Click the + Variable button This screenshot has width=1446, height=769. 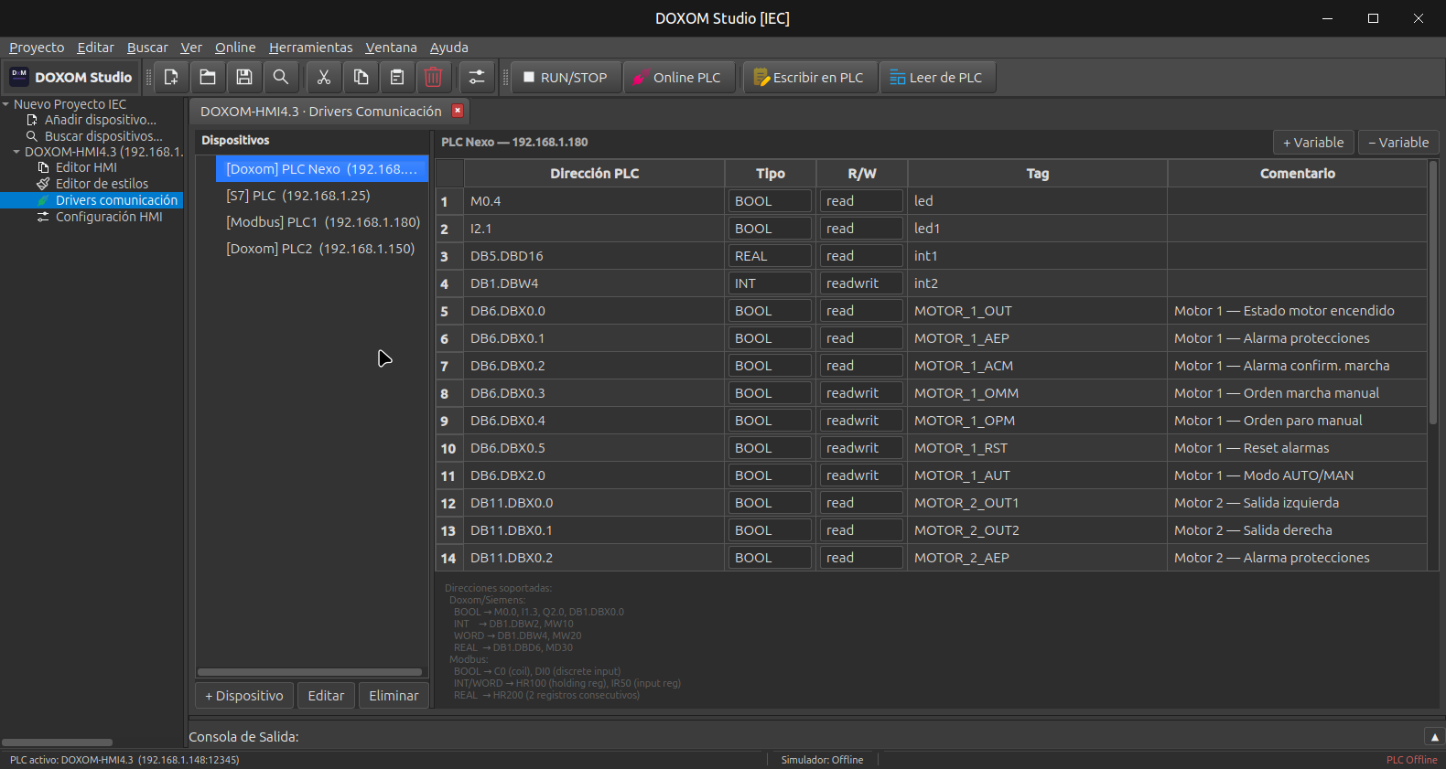coord(1313,143)
